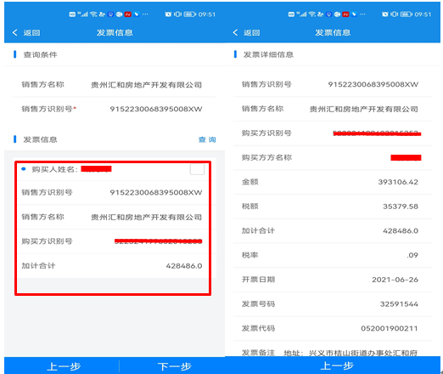Tap 销售方识别号 value in right detail list
This screenshot has height=374, width=443.
(373, 84)
